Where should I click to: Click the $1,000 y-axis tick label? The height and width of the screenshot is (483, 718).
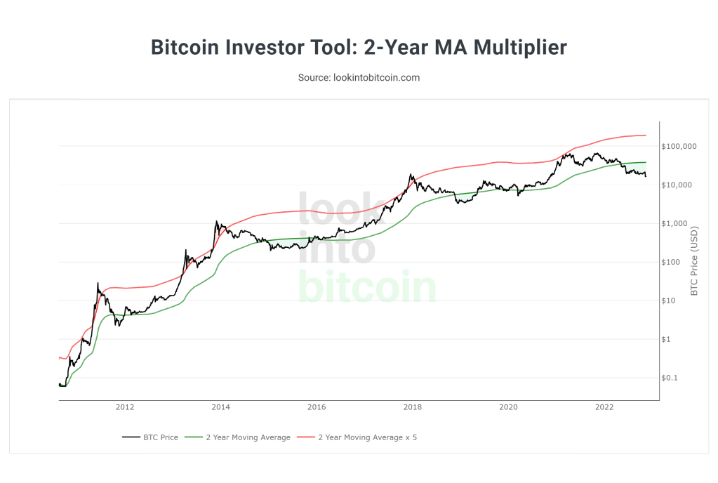tap(674, 223)
